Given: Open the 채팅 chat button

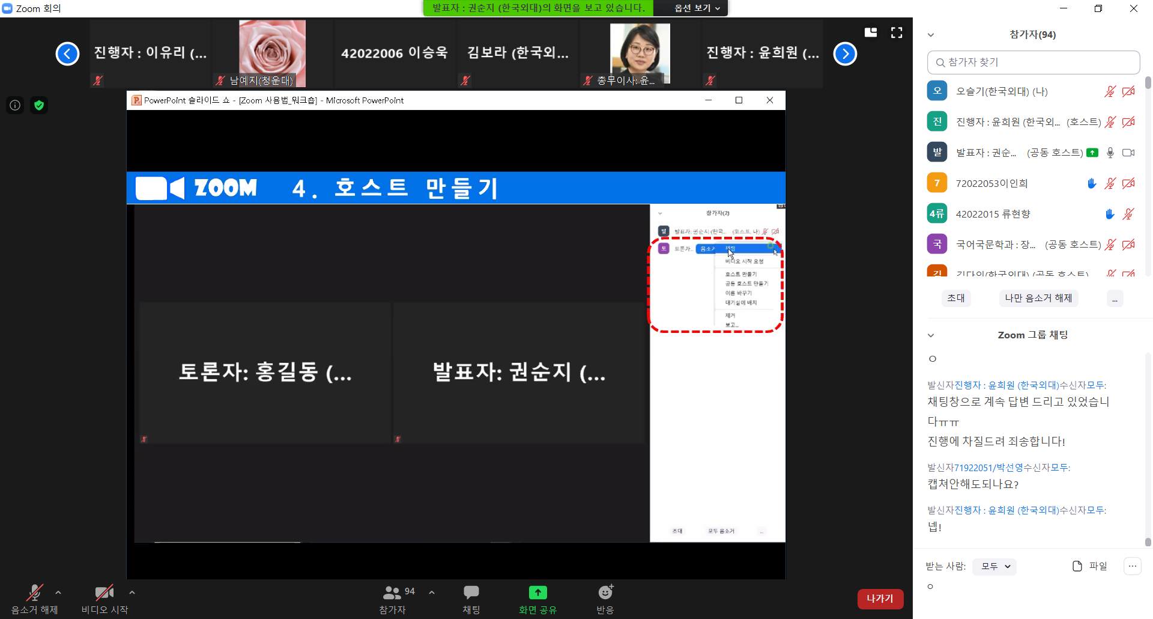Looking at the screenshot, I should pos(471,599).
